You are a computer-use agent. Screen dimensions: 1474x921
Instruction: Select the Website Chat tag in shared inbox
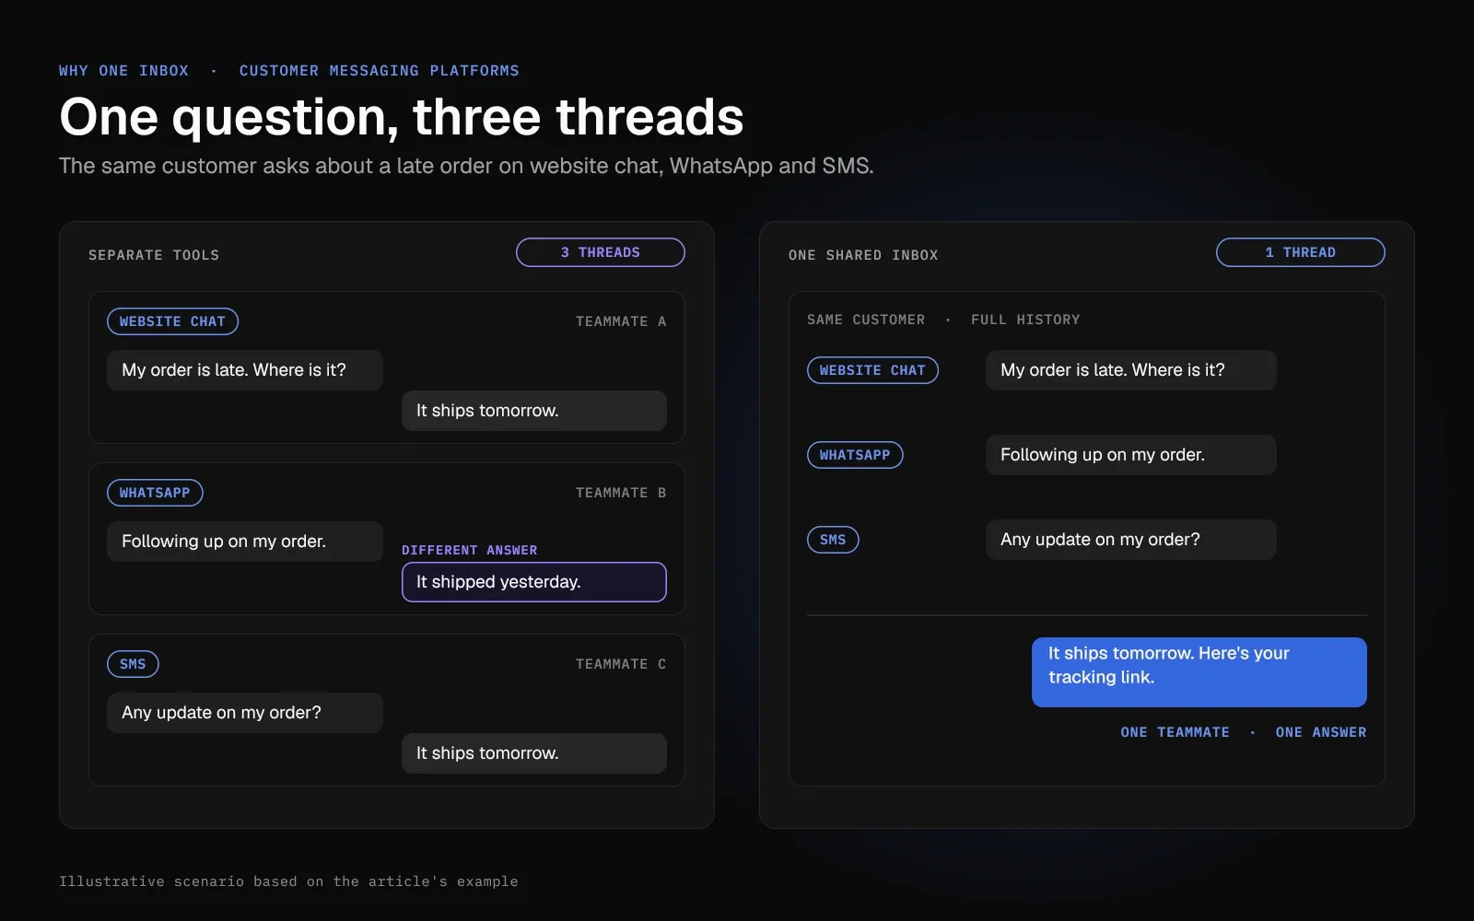point(873,370)
